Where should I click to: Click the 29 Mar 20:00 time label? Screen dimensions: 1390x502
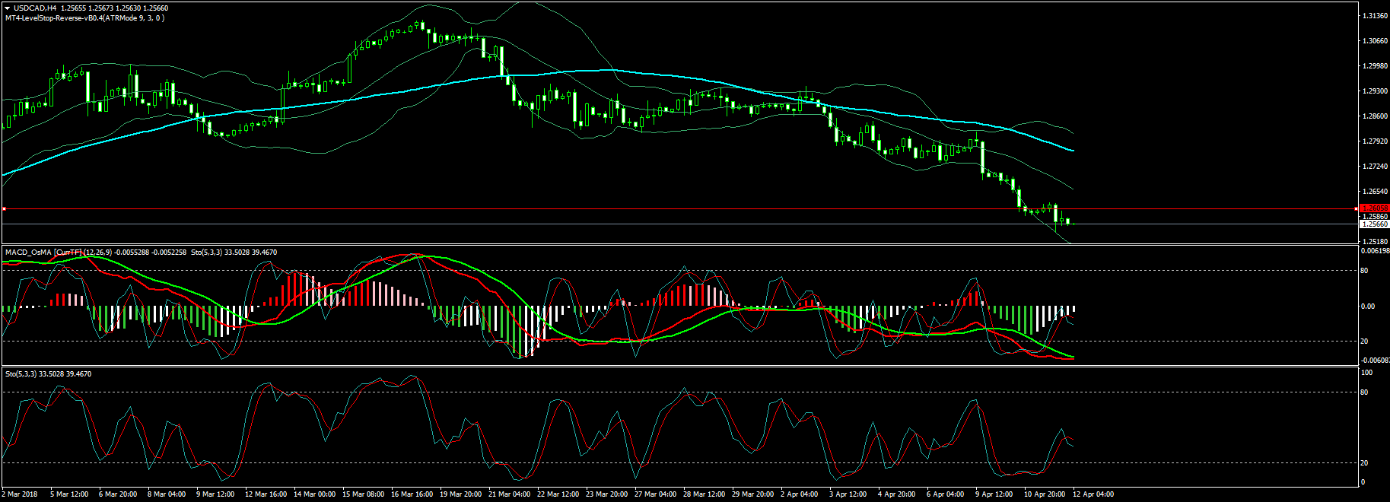tap(753, 494)
